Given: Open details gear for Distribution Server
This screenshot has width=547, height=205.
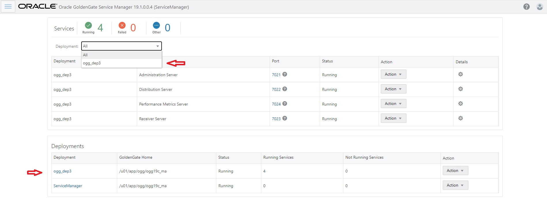Looking at the screenshot, I should [461, 89].
